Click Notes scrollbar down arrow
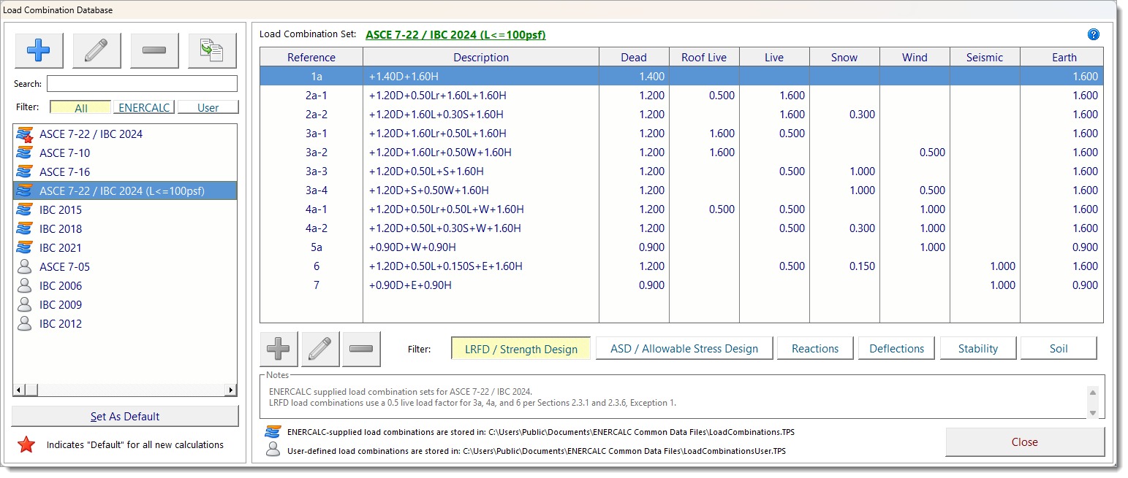This screenshot has width=1128, height=478. click(1093, 413)
